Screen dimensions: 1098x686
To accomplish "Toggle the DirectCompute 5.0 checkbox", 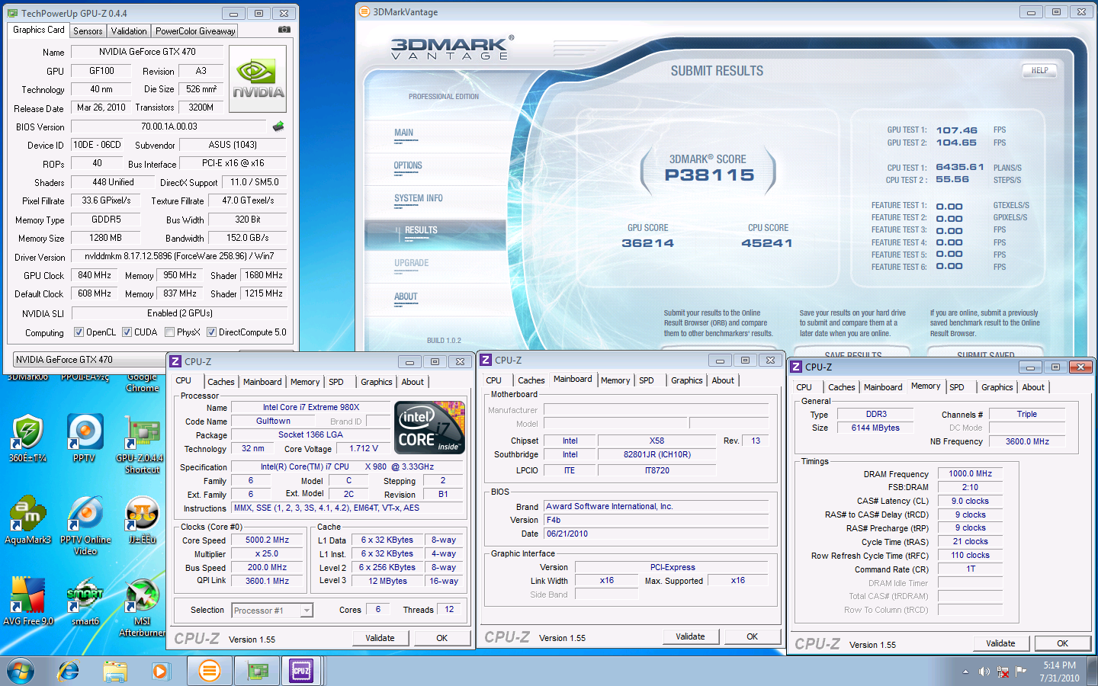I will pos(211,332).
